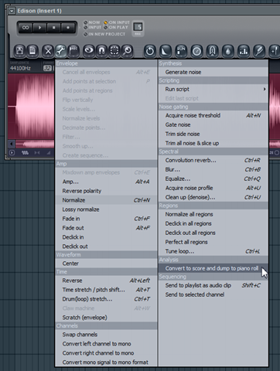Click the Zoom magnifier toolbar button
The height and width of the screenshot is (371, 280).
127,50
